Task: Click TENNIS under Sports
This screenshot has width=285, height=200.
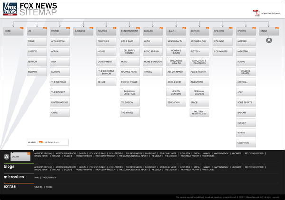Action: [x=246, y=133]
